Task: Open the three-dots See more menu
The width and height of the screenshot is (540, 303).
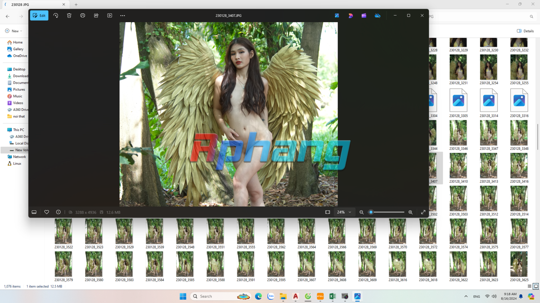Action: [x=123, y=15]
